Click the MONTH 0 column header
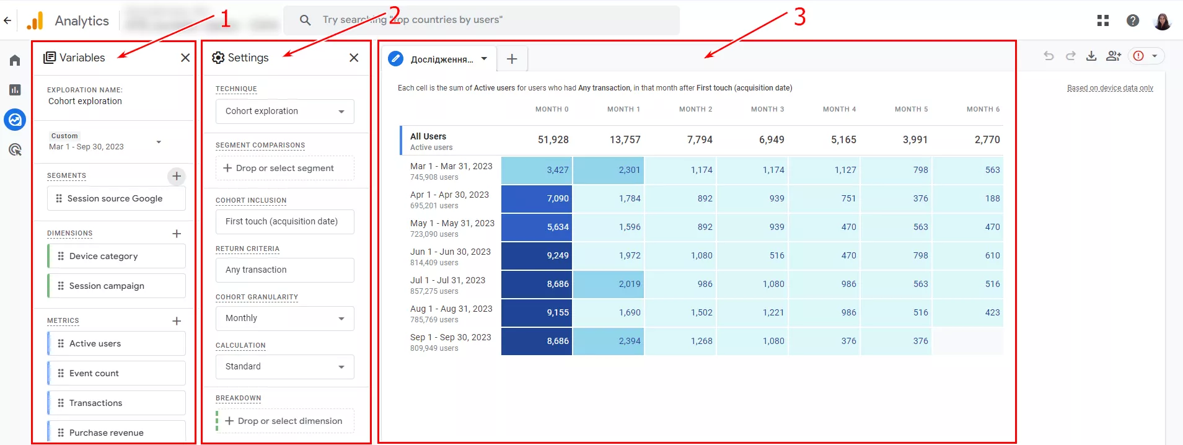This screenshot has width=1183, height=445. coord(552,109)
